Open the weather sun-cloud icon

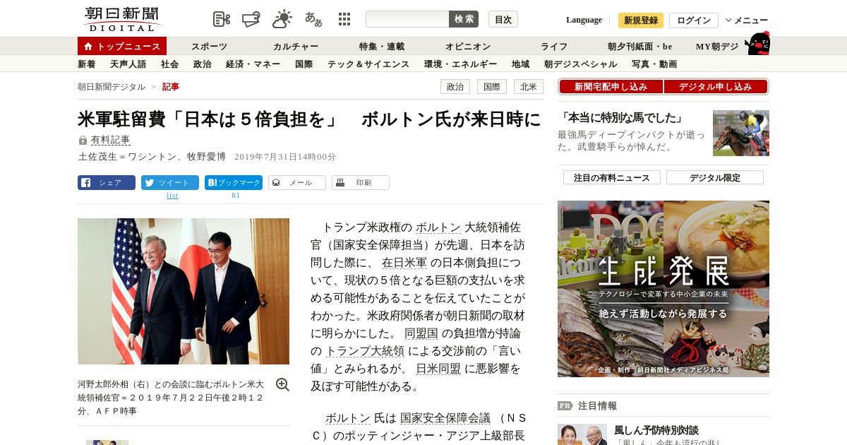click(282, 19)
